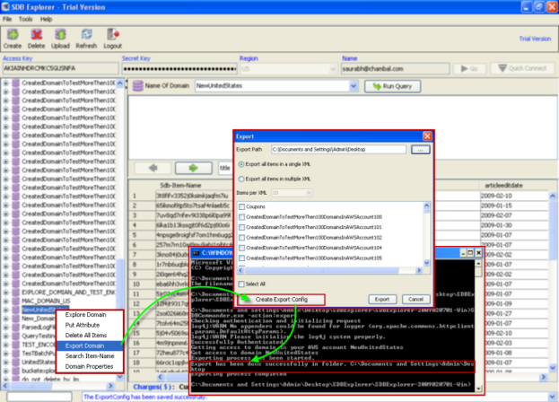Click the Create Export Config button
Screen dimensions: 559x402
282,300
